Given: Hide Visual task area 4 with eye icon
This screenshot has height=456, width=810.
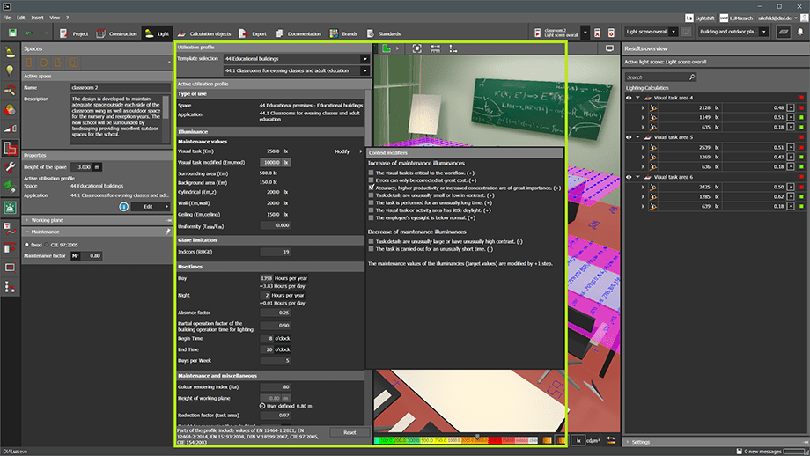Looking at the screenshot, I should coord(629,98).
